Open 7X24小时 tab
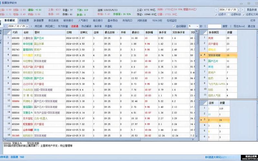 tap(157, 21)
